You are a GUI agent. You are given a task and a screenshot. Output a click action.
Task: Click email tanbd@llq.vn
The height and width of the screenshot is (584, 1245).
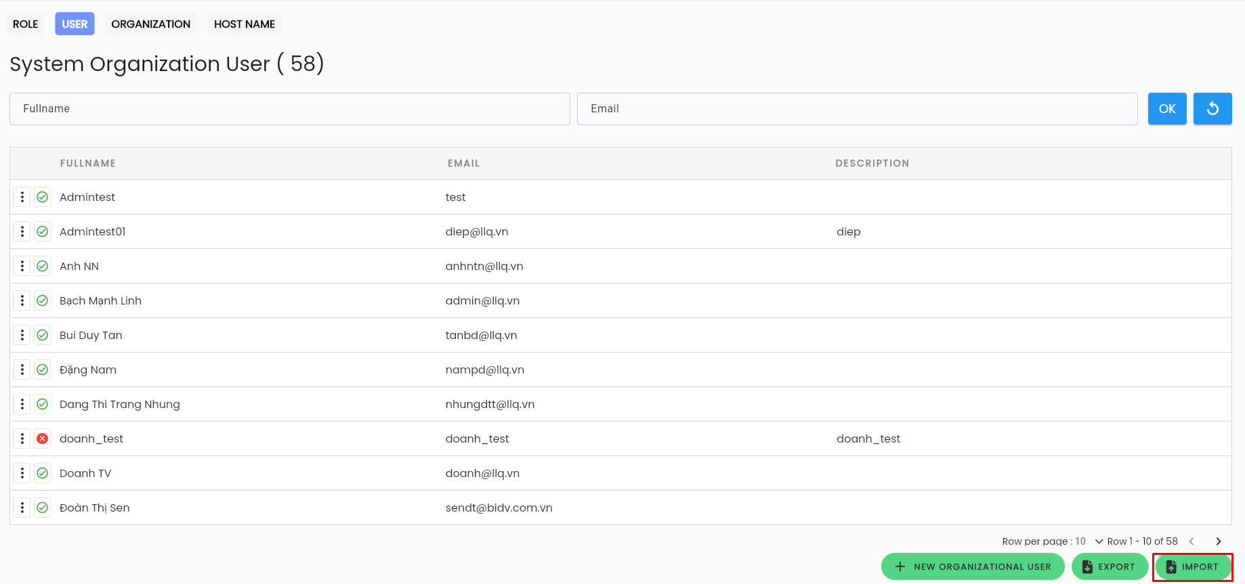[481, 335]
